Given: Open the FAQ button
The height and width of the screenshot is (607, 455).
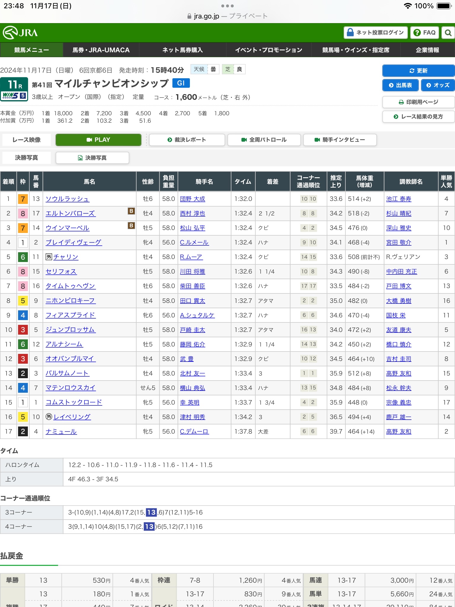Looking at the screenshot, I should (x=424, y=33).
